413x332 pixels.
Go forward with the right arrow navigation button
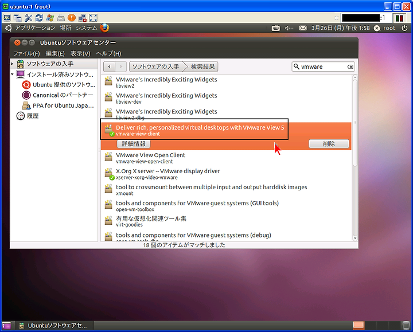121,67
